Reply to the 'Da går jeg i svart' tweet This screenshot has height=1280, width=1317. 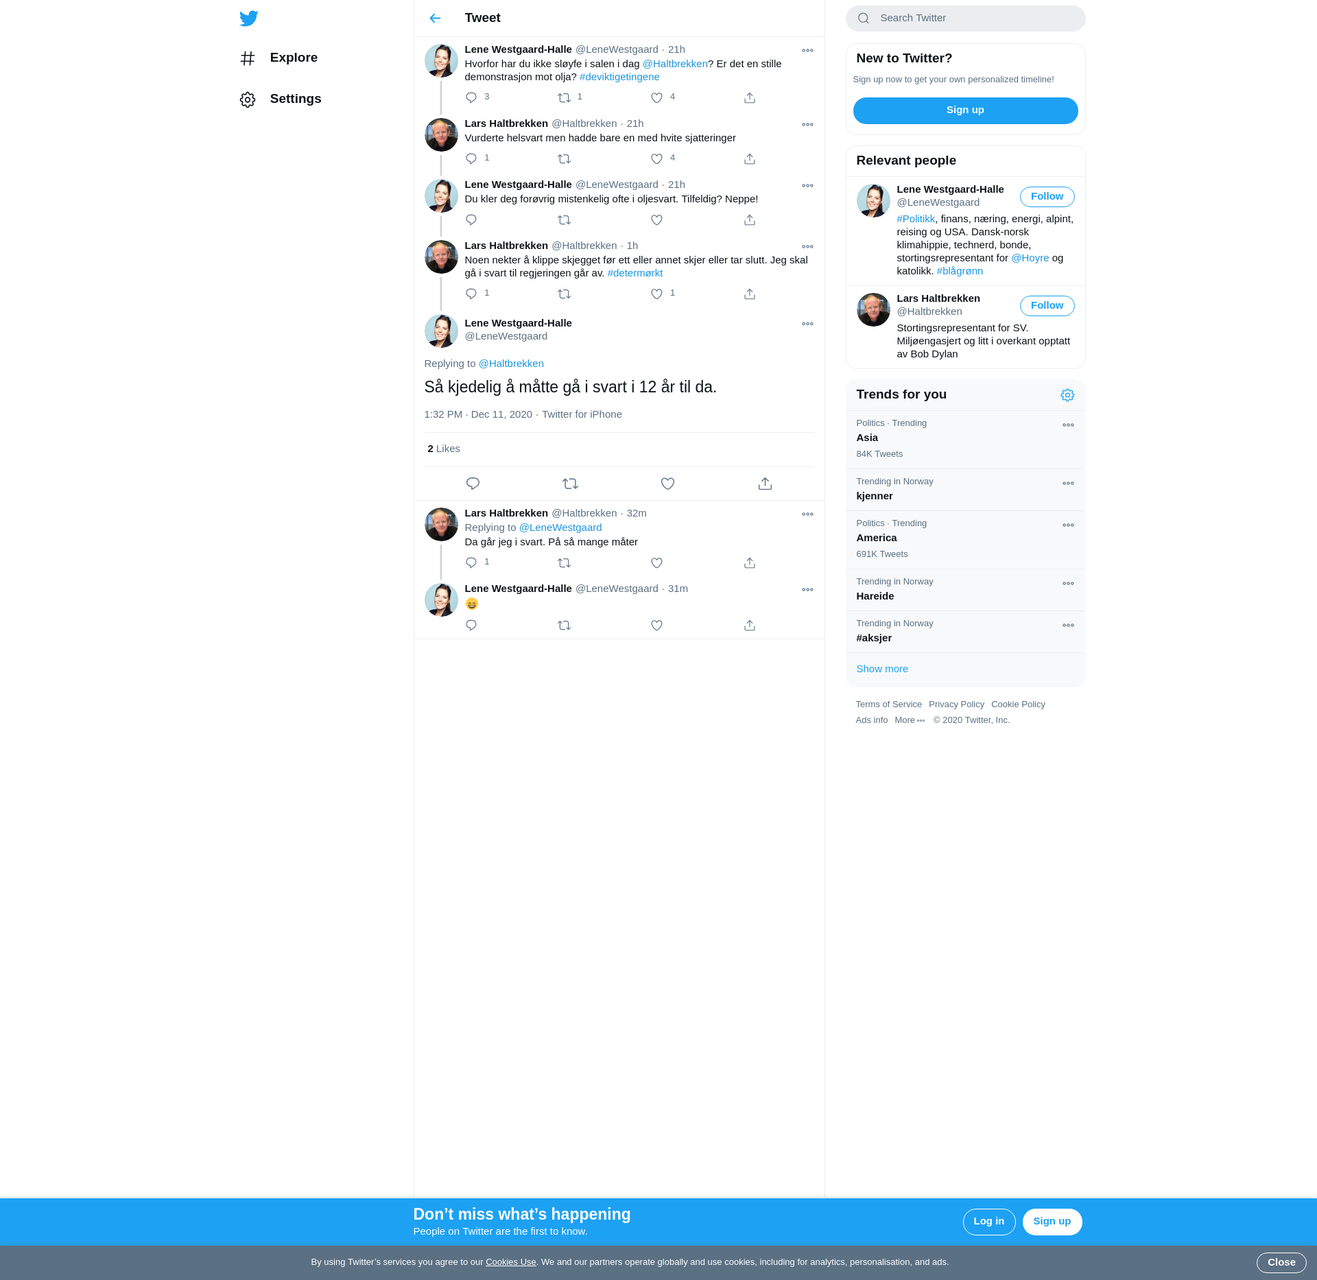coord(471,562)
